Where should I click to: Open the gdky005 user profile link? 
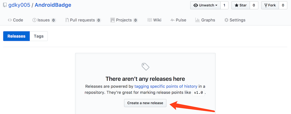[x=19, y=5]
